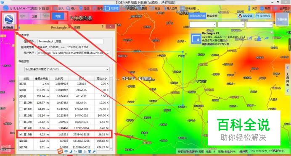Check the 第13级 level checkbox

click(21, 122)
